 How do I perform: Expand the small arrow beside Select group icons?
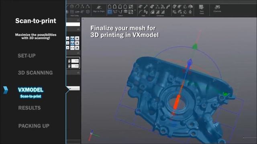coord(135,10)
